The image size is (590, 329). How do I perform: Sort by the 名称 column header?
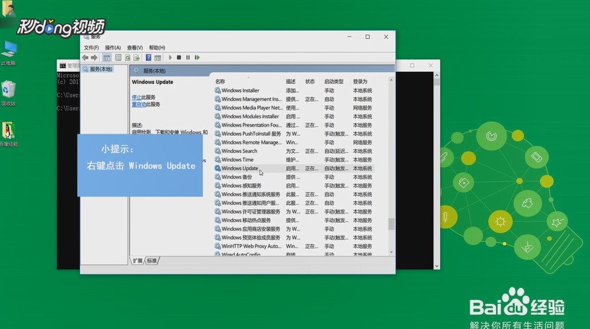(220, 81)
